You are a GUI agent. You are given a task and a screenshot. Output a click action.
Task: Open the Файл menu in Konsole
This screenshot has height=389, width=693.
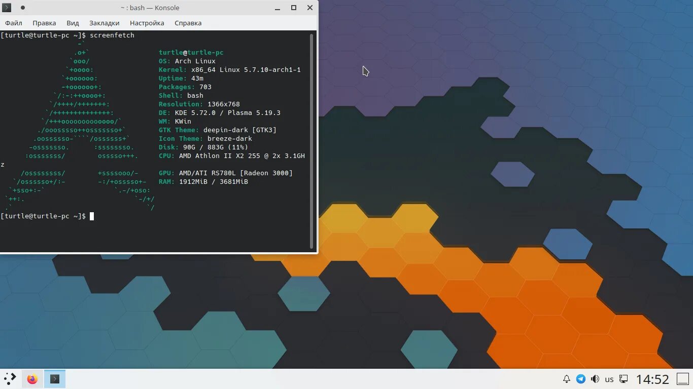[x=14, y=23]
